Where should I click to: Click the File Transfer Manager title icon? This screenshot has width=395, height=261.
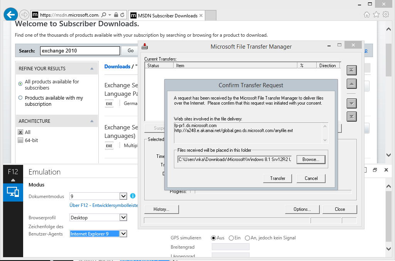tap(145, 46)
